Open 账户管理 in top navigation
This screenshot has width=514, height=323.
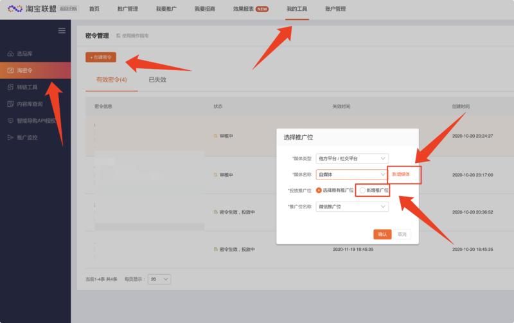coord(335,9)
